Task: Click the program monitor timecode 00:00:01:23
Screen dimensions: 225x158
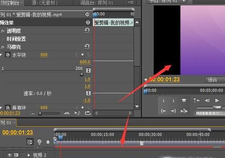Action: click(x=165, y=79)
